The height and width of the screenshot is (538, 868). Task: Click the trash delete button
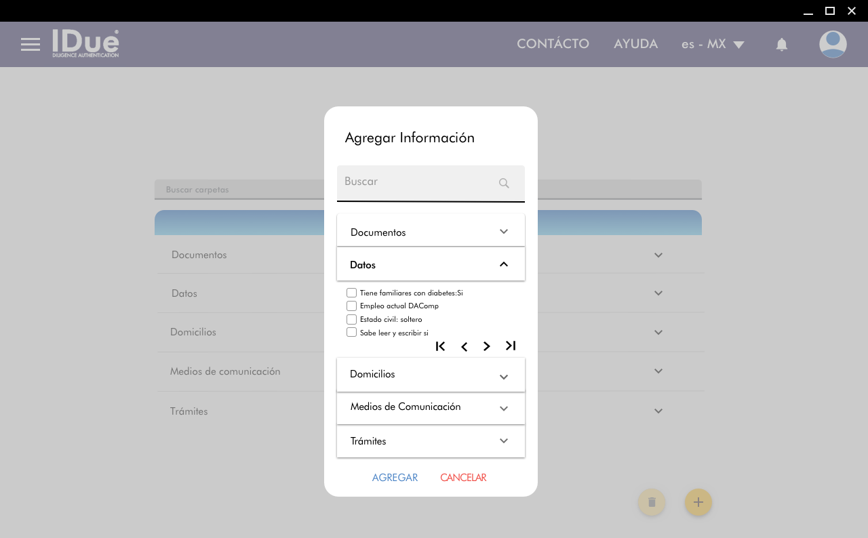coord(652,503)
